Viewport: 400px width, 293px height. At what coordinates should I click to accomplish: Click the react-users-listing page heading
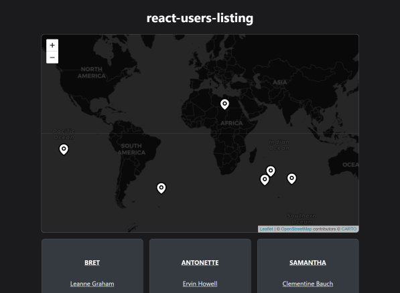pos(200,18)
